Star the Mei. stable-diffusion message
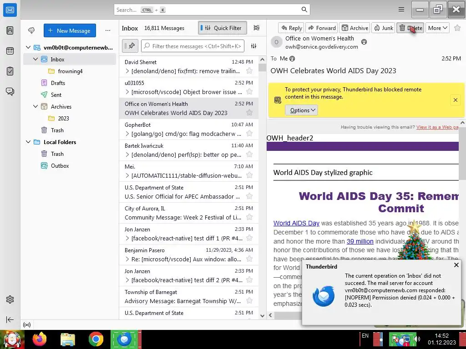The image size is (466, 349). (249, 175)
